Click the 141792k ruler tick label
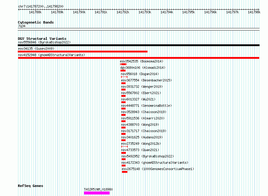Viewport: 268px width, 196px height. [x=123, y=12]
